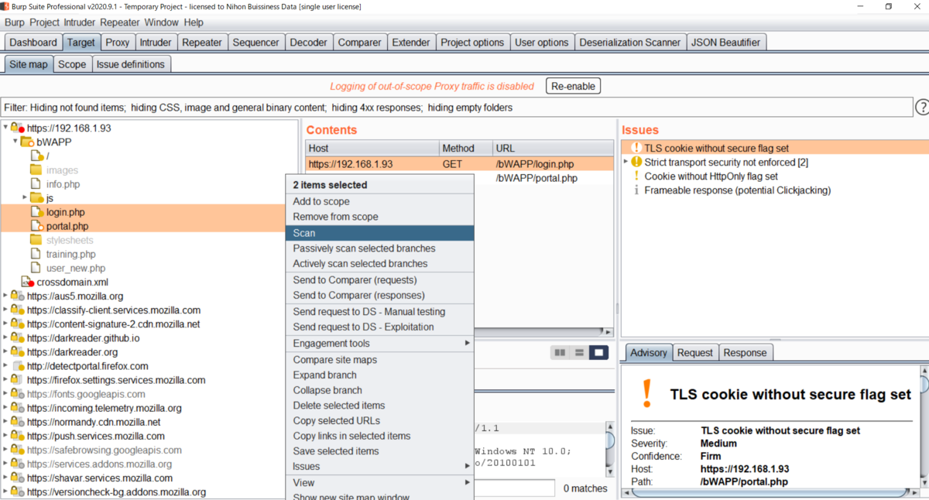Collapse the bWAPP folder node

[15, 142]
